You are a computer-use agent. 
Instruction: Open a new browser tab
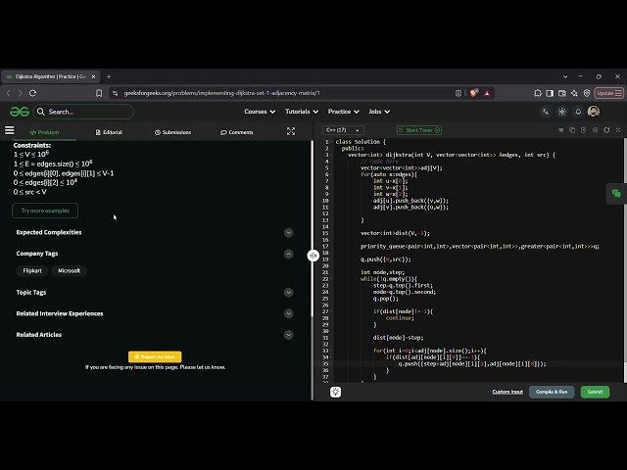tap(109, 76)
